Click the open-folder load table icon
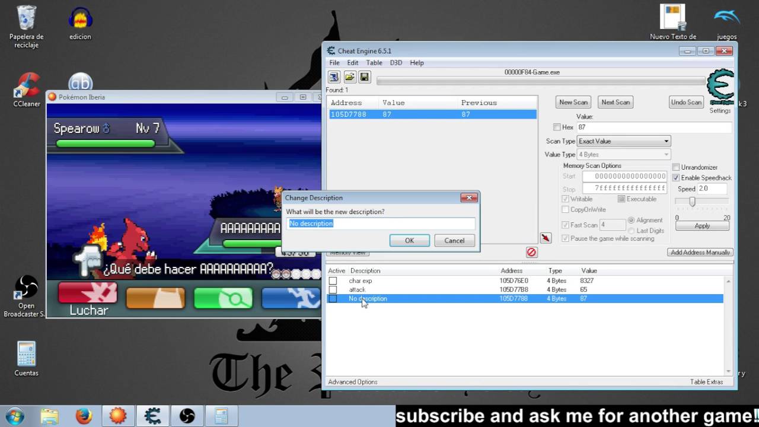 (349, 77)
